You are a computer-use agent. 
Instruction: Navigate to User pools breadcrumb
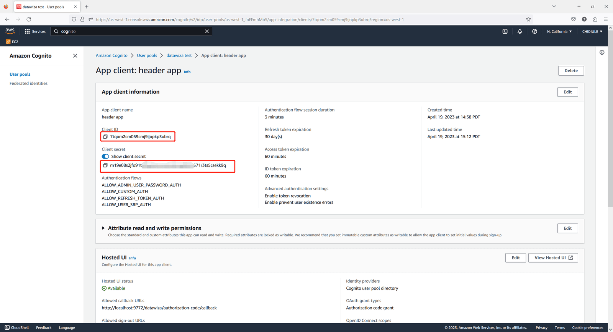click(x=147, y=55)
